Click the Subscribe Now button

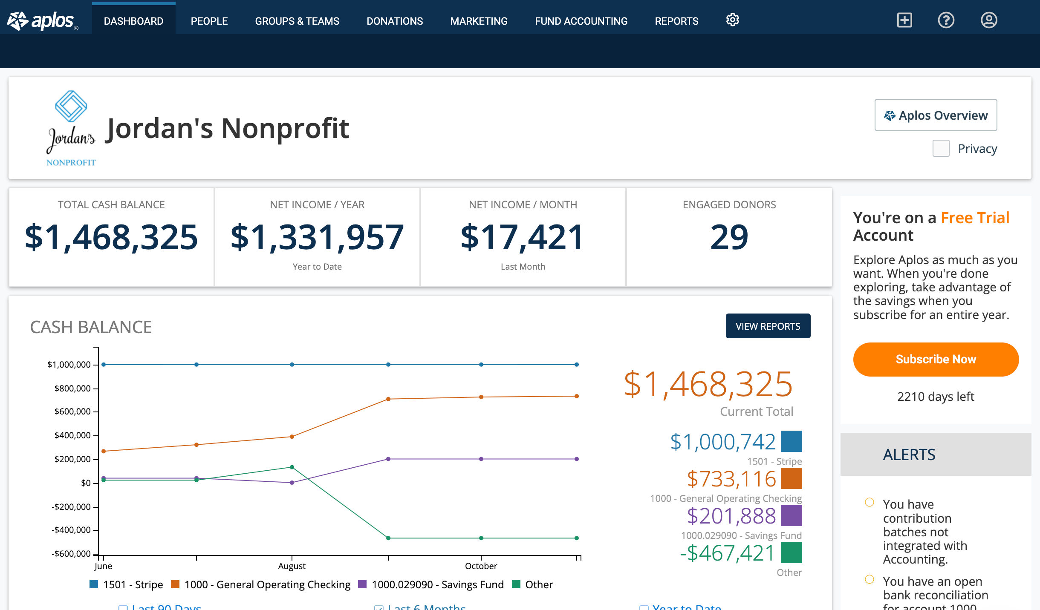point(936,359)
